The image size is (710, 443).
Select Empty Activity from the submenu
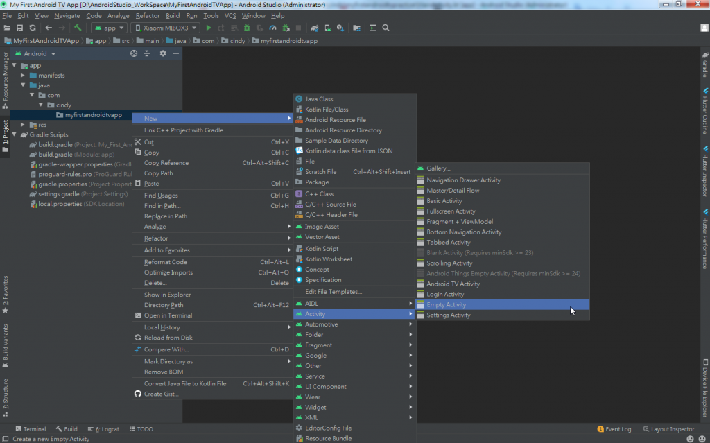503,304
